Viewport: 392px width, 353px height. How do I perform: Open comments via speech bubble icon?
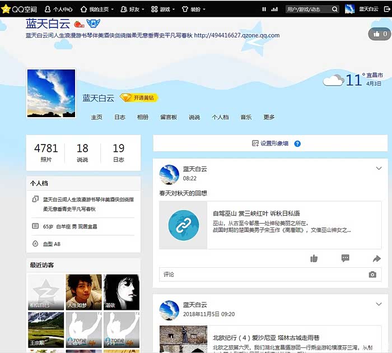(346, 258)
